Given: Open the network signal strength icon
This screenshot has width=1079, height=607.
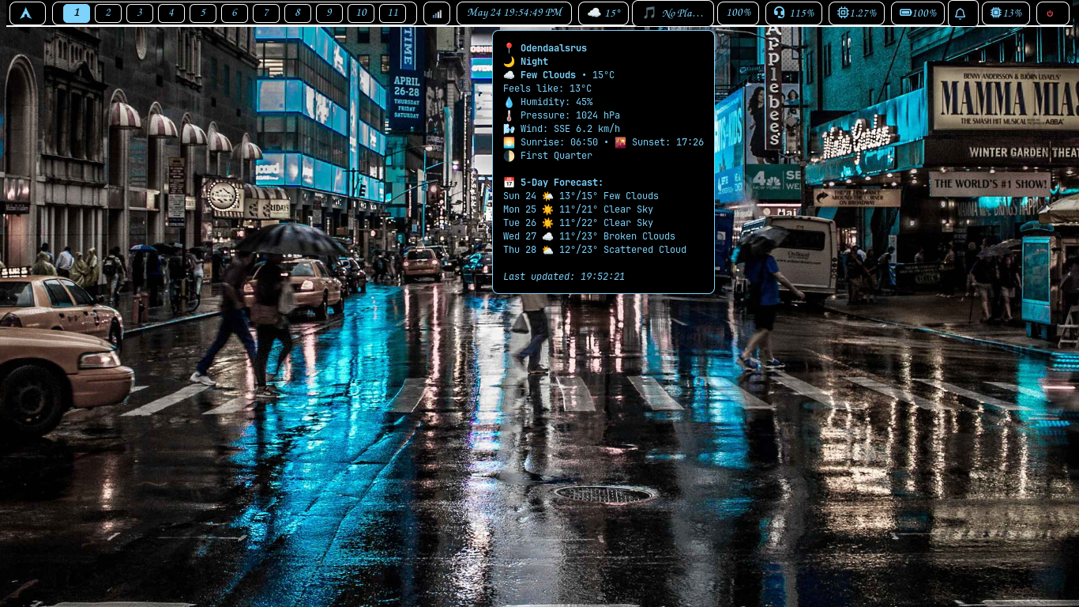Looking at the screenshot, I should [437, 13].
